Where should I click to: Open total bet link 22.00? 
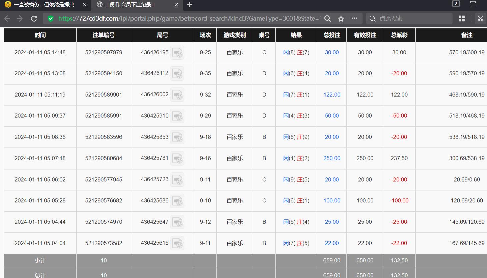click(332, 243)
